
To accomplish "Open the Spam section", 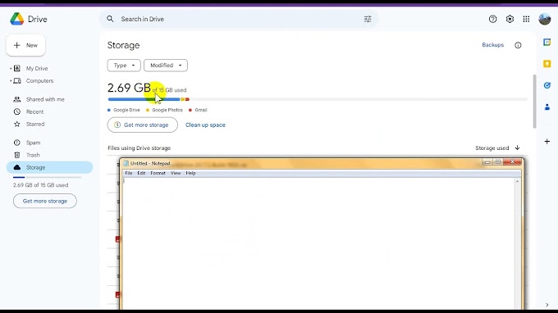I will pyautogui.click(x=33, y=143).
